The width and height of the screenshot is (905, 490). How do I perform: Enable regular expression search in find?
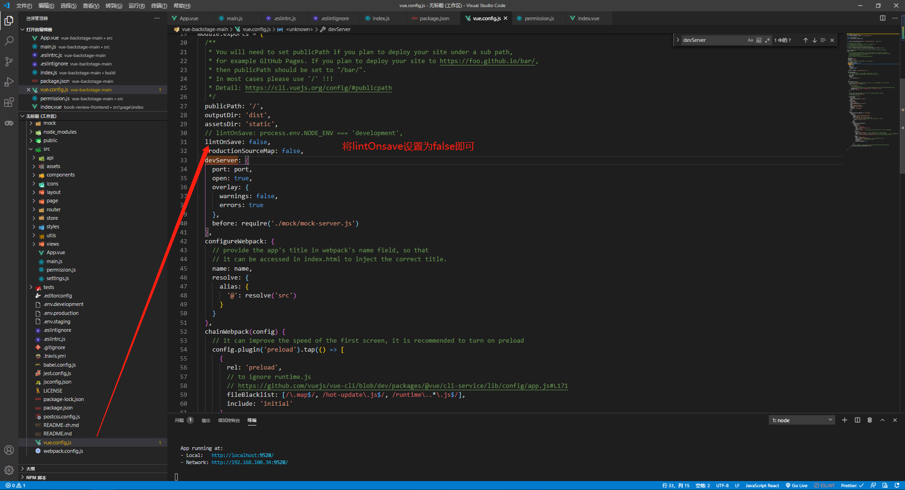tap(767, 40)
